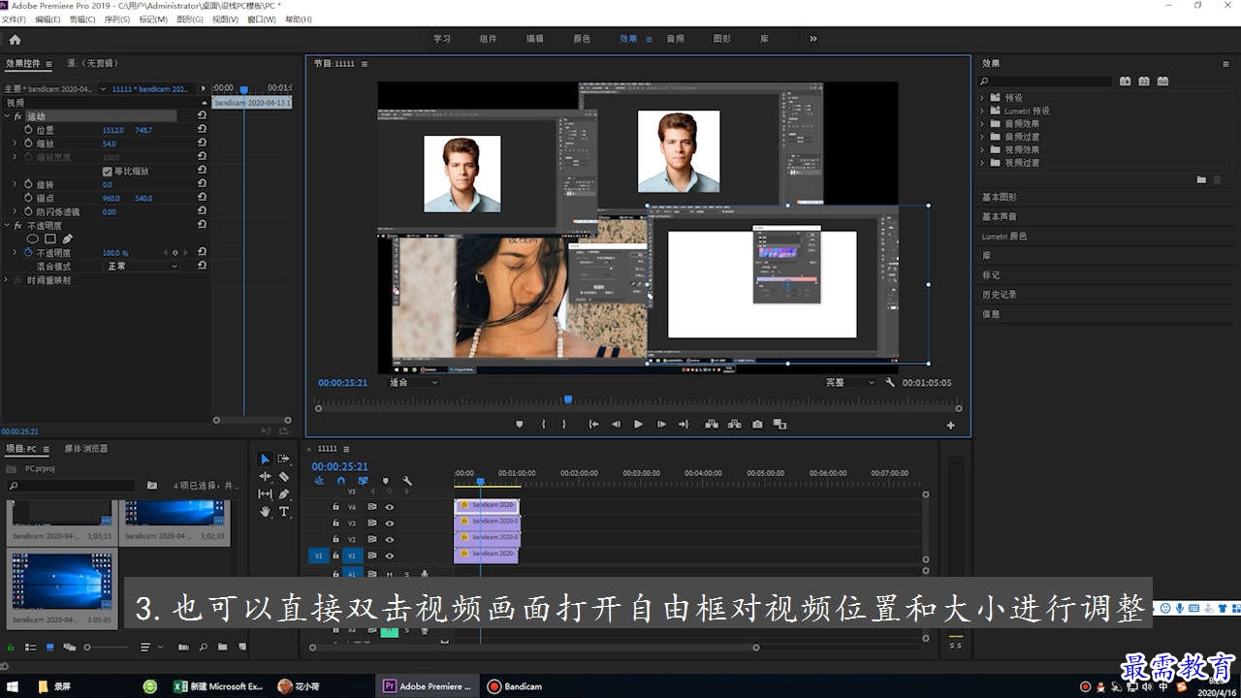Viewport: 1241px width, 698px height.
Task: Click the Extract button in program monitor
Action: pyautogui.click(x=734, y=424)
